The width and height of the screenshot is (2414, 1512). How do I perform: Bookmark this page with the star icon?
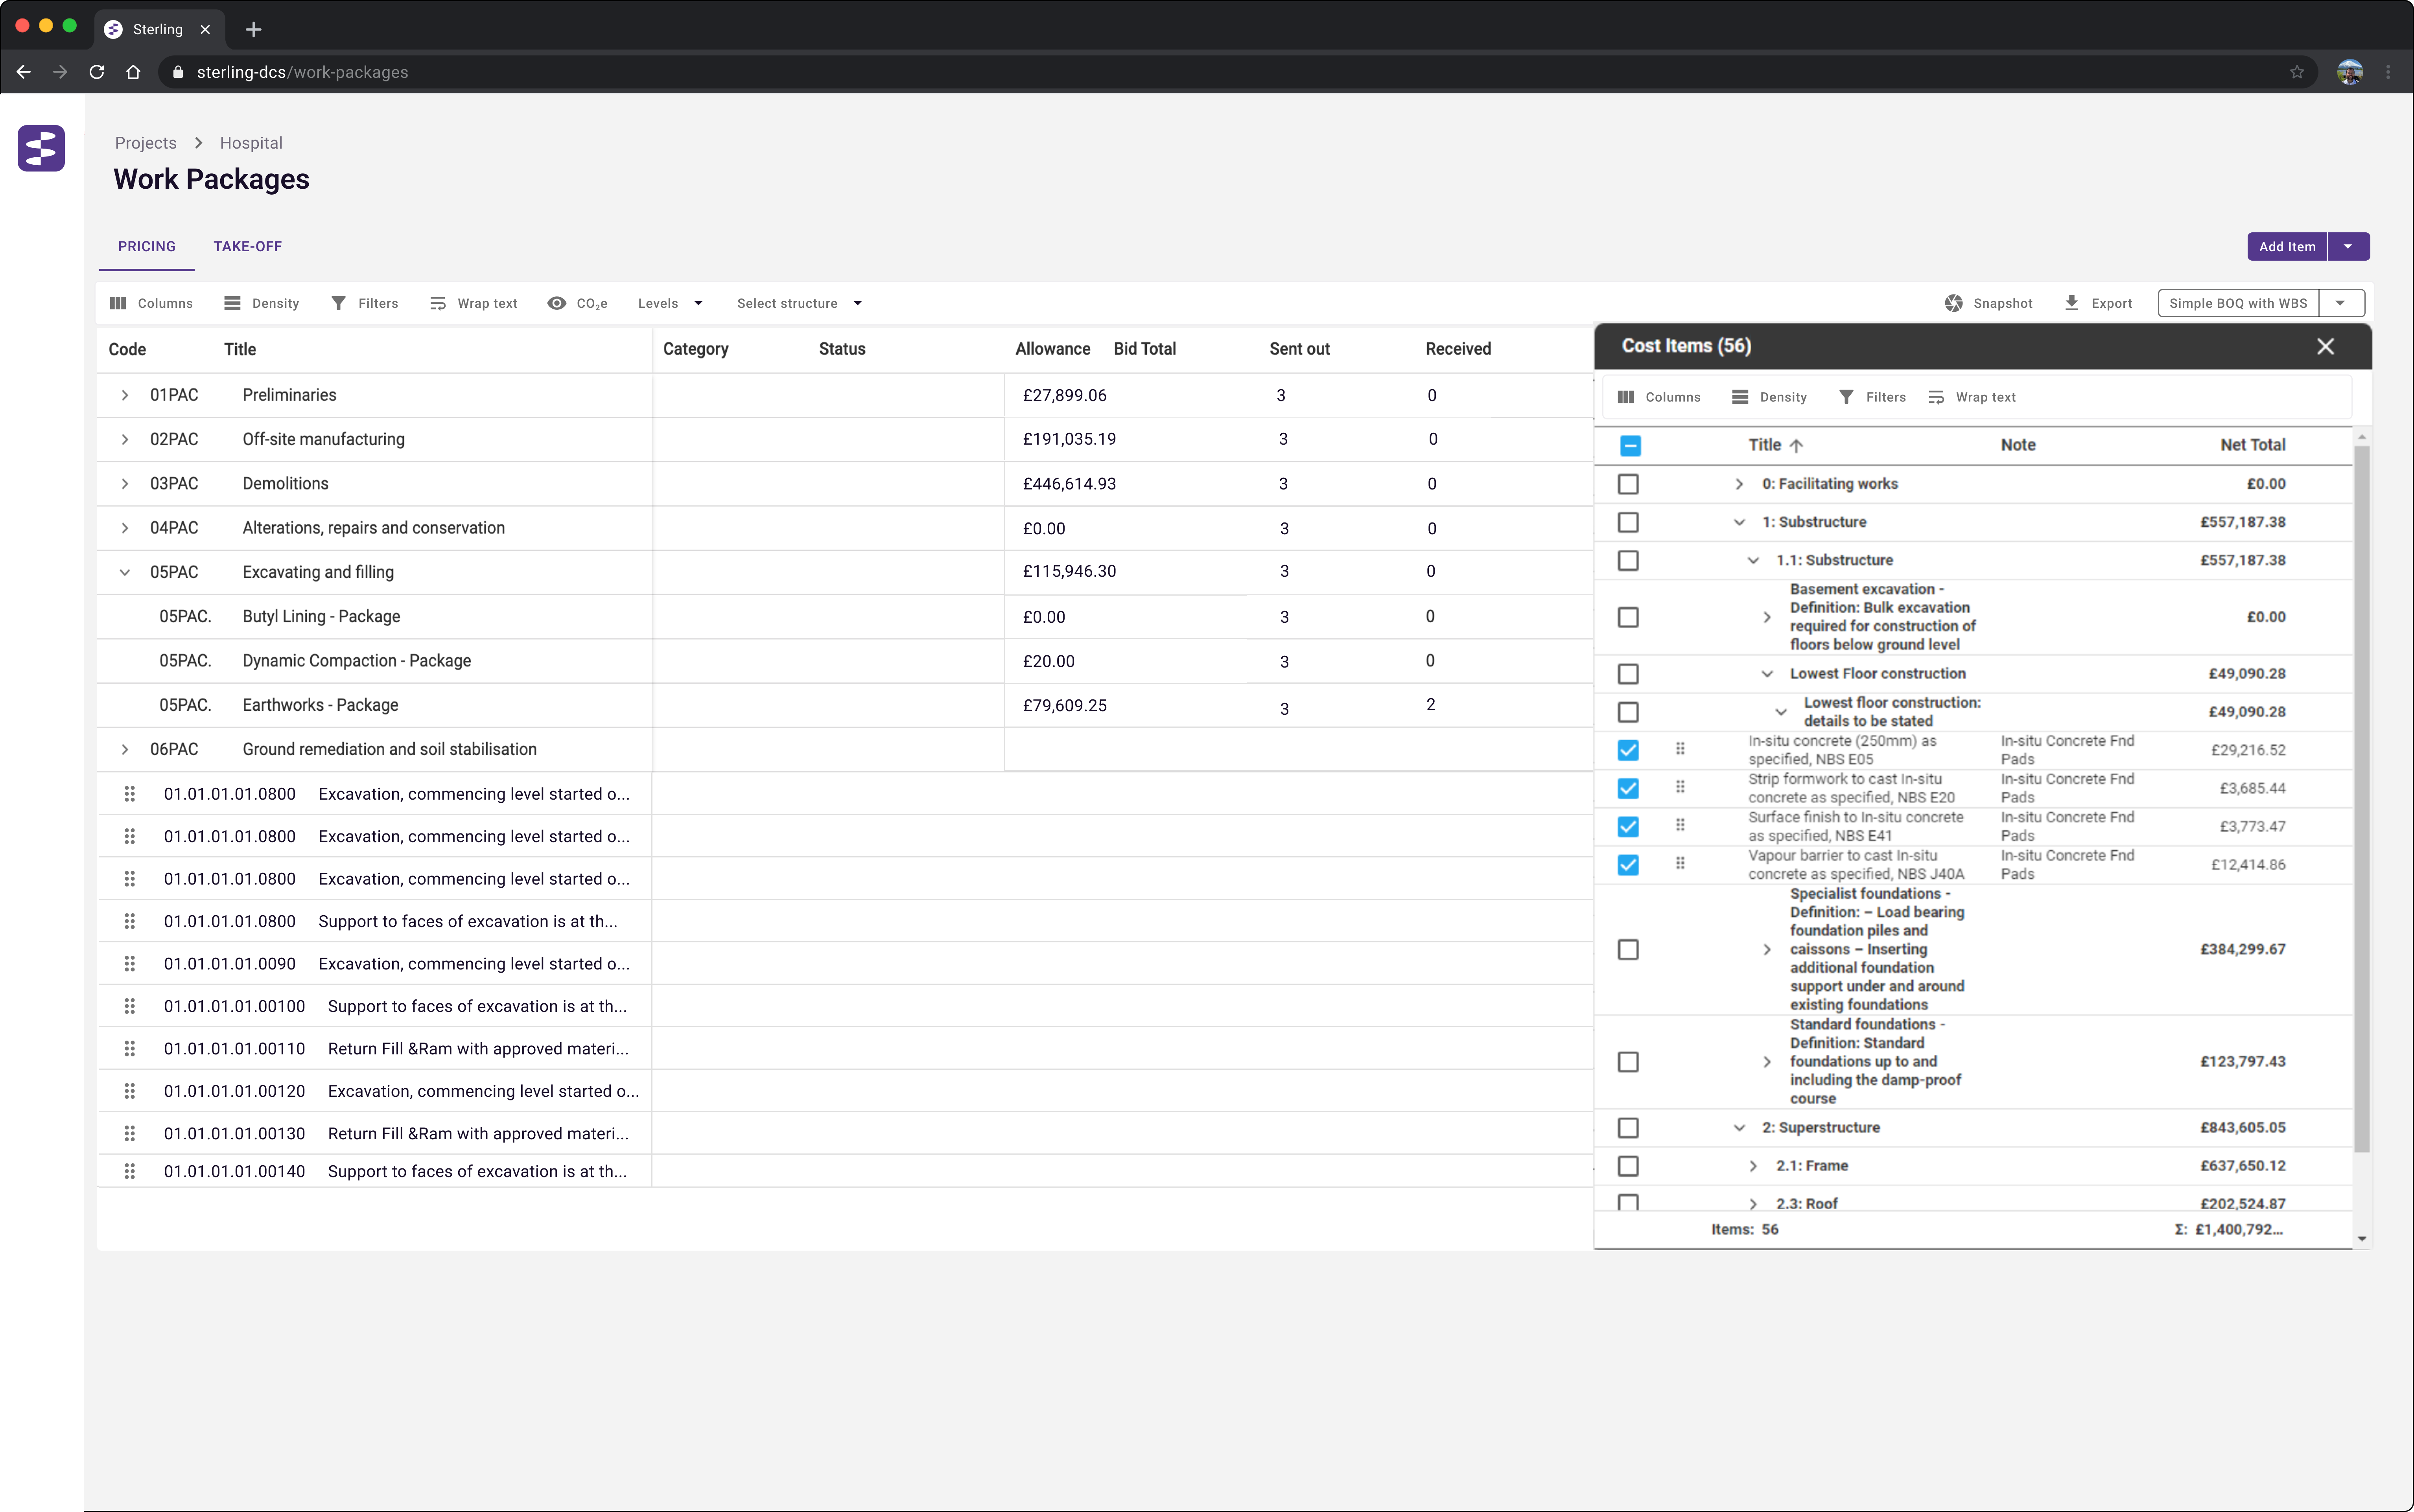click(2297, 72)
